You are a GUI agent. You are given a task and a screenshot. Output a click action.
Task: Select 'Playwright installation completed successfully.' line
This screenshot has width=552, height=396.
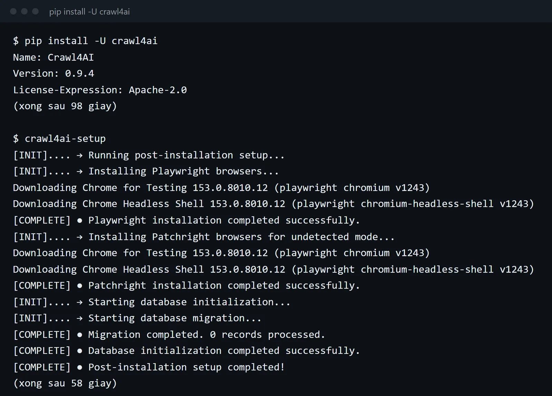[187, 220]
